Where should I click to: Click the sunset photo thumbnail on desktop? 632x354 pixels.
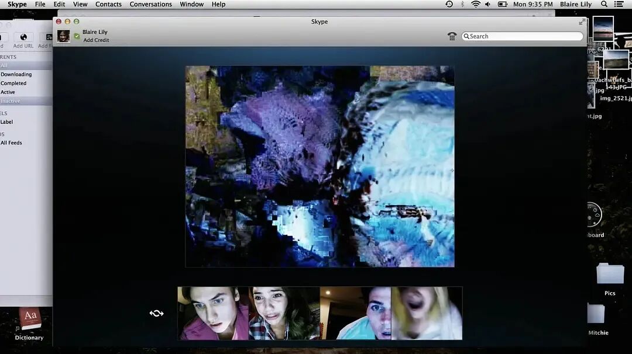(x=603, y=28)
